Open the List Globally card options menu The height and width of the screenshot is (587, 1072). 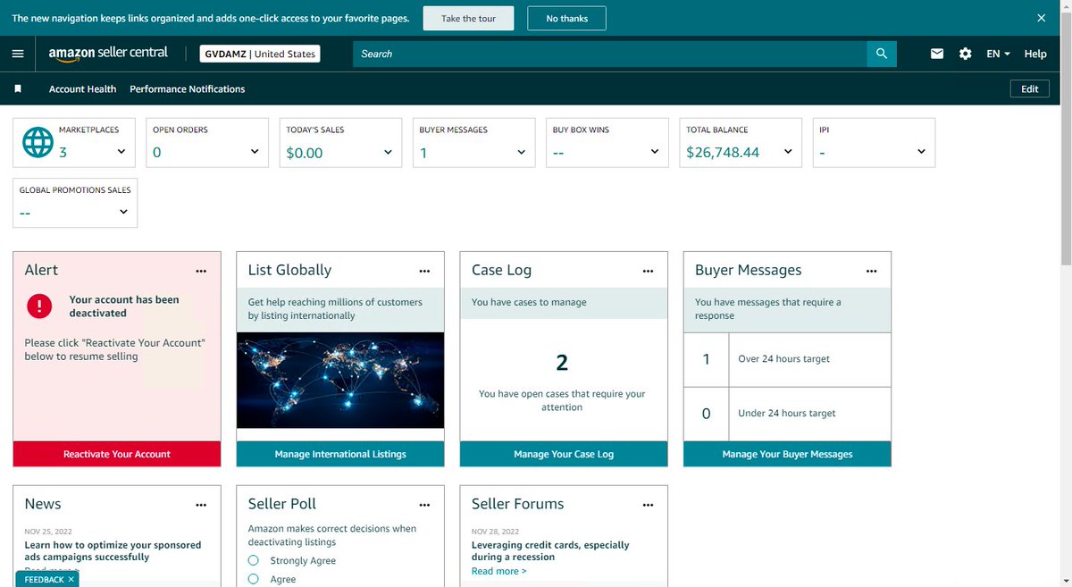(x=424, y=271)
